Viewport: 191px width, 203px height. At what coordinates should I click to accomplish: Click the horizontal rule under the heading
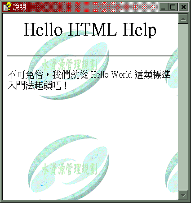point(90,56)
